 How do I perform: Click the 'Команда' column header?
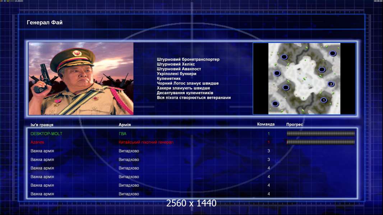pos(266,124)
